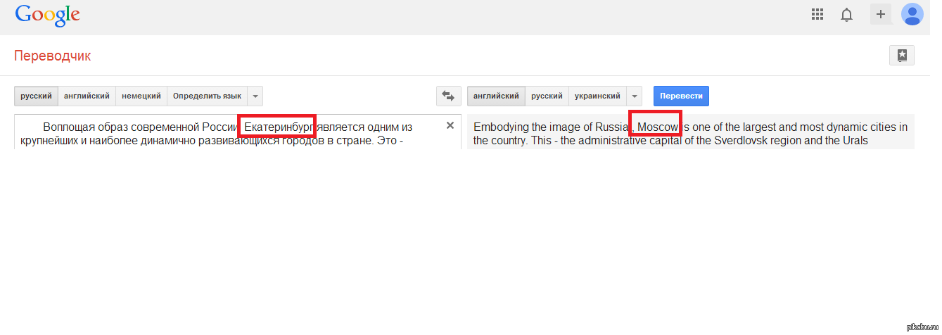Choose Определить язык auto-detect option
942x335 pixels.
(x=207, y=96)
